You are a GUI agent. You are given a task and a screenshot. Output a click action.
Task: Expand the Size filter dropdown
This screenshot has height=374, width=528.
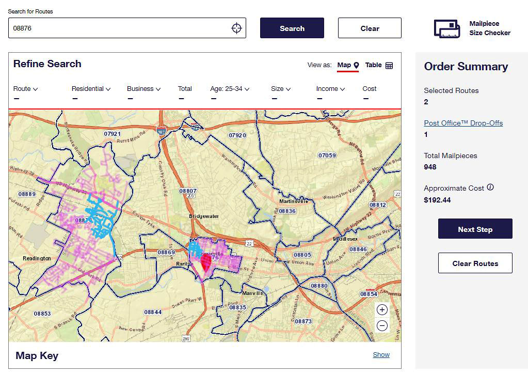[x=281, y=89]
